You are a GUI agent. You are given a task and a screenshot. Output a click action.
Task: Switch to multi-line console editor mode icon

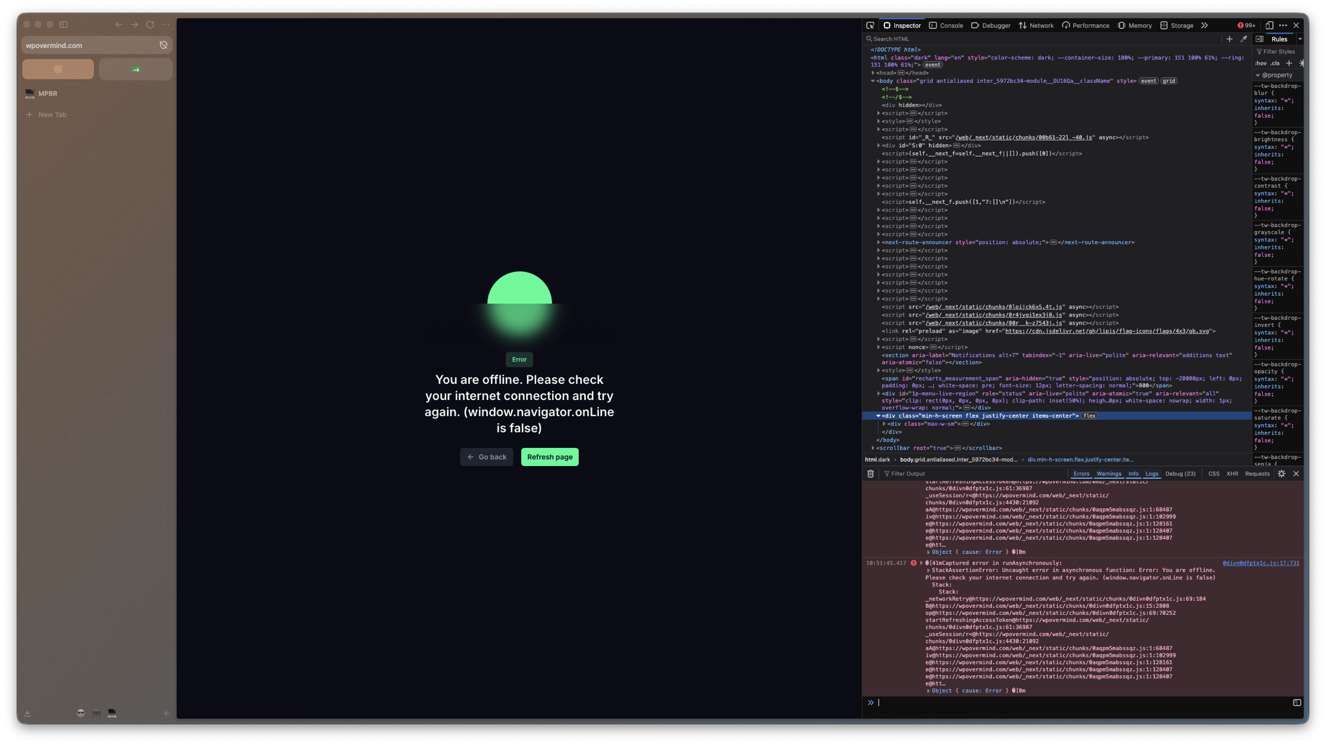pyautogui.click(x=1297, y=703)
